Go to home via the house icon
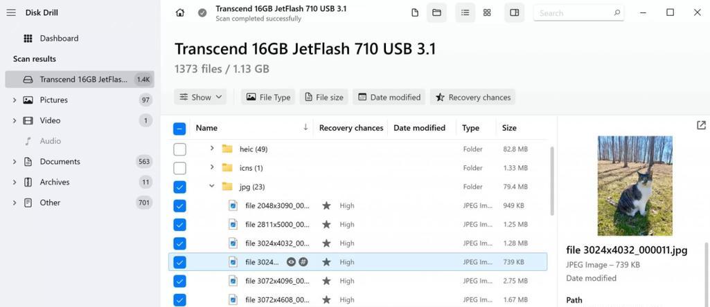Viewport: 710px width, 307px height. (180, 12)
